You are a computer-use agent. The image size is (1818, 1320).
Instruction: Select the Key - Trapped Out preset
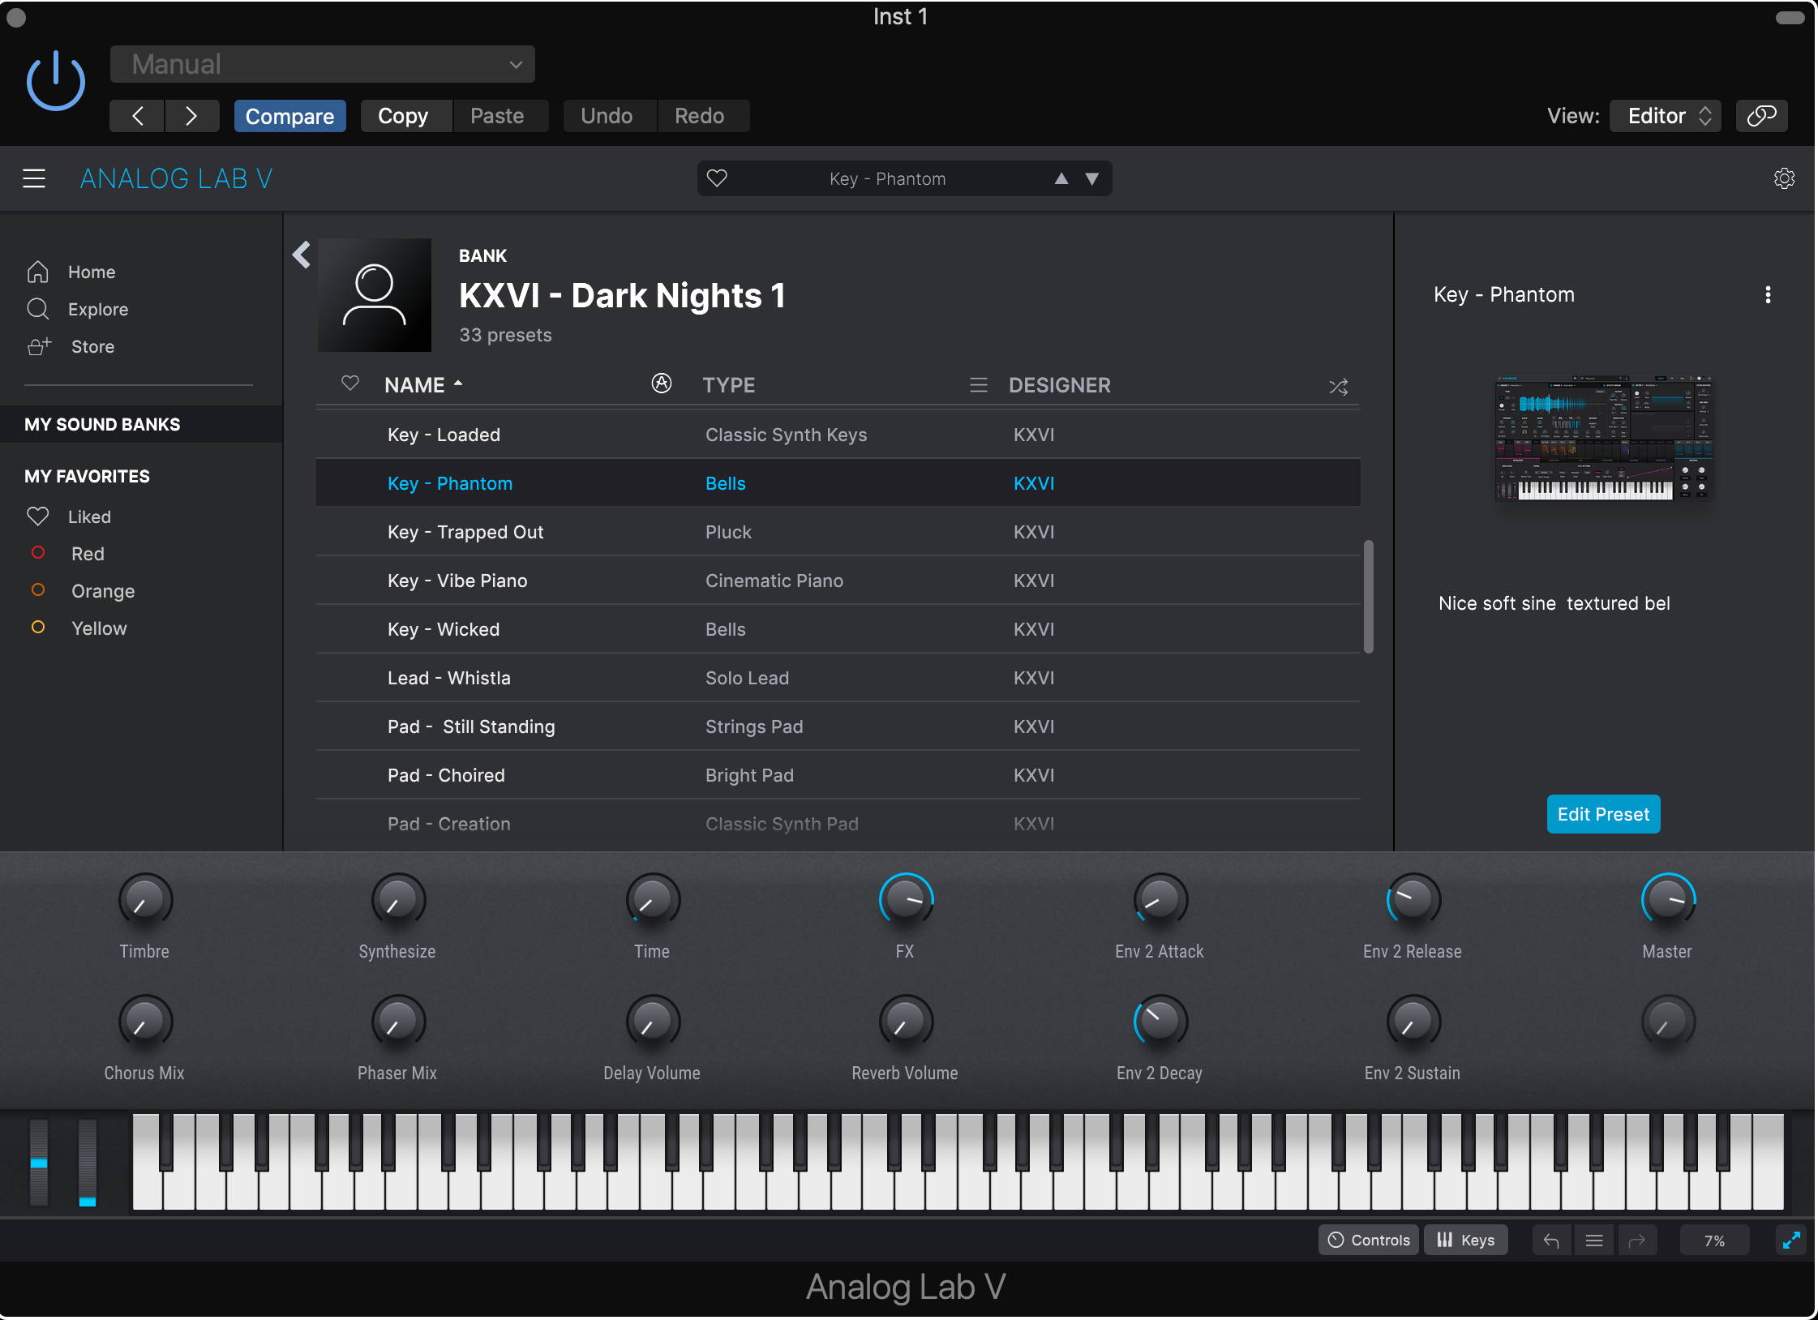tap(838, 532)
